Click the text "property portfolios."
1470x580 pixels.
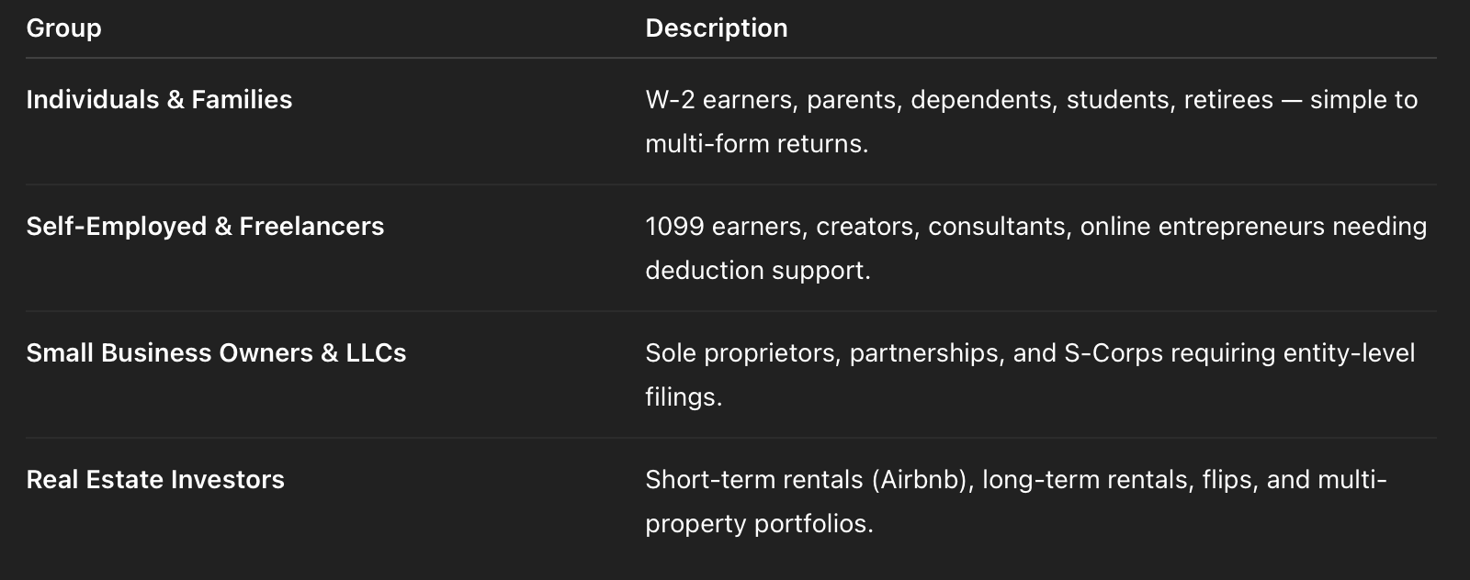[759, 524]
